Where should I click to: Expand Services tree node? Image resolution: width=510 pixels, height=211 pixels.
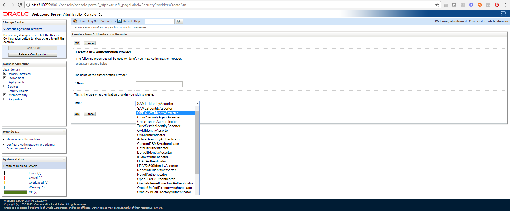5,86
